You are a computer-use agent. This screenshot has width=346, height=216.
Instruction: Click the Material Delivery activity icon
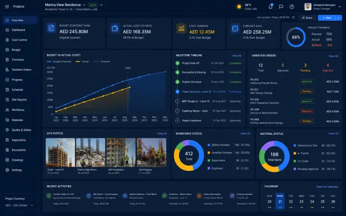[x=125, y=196]
